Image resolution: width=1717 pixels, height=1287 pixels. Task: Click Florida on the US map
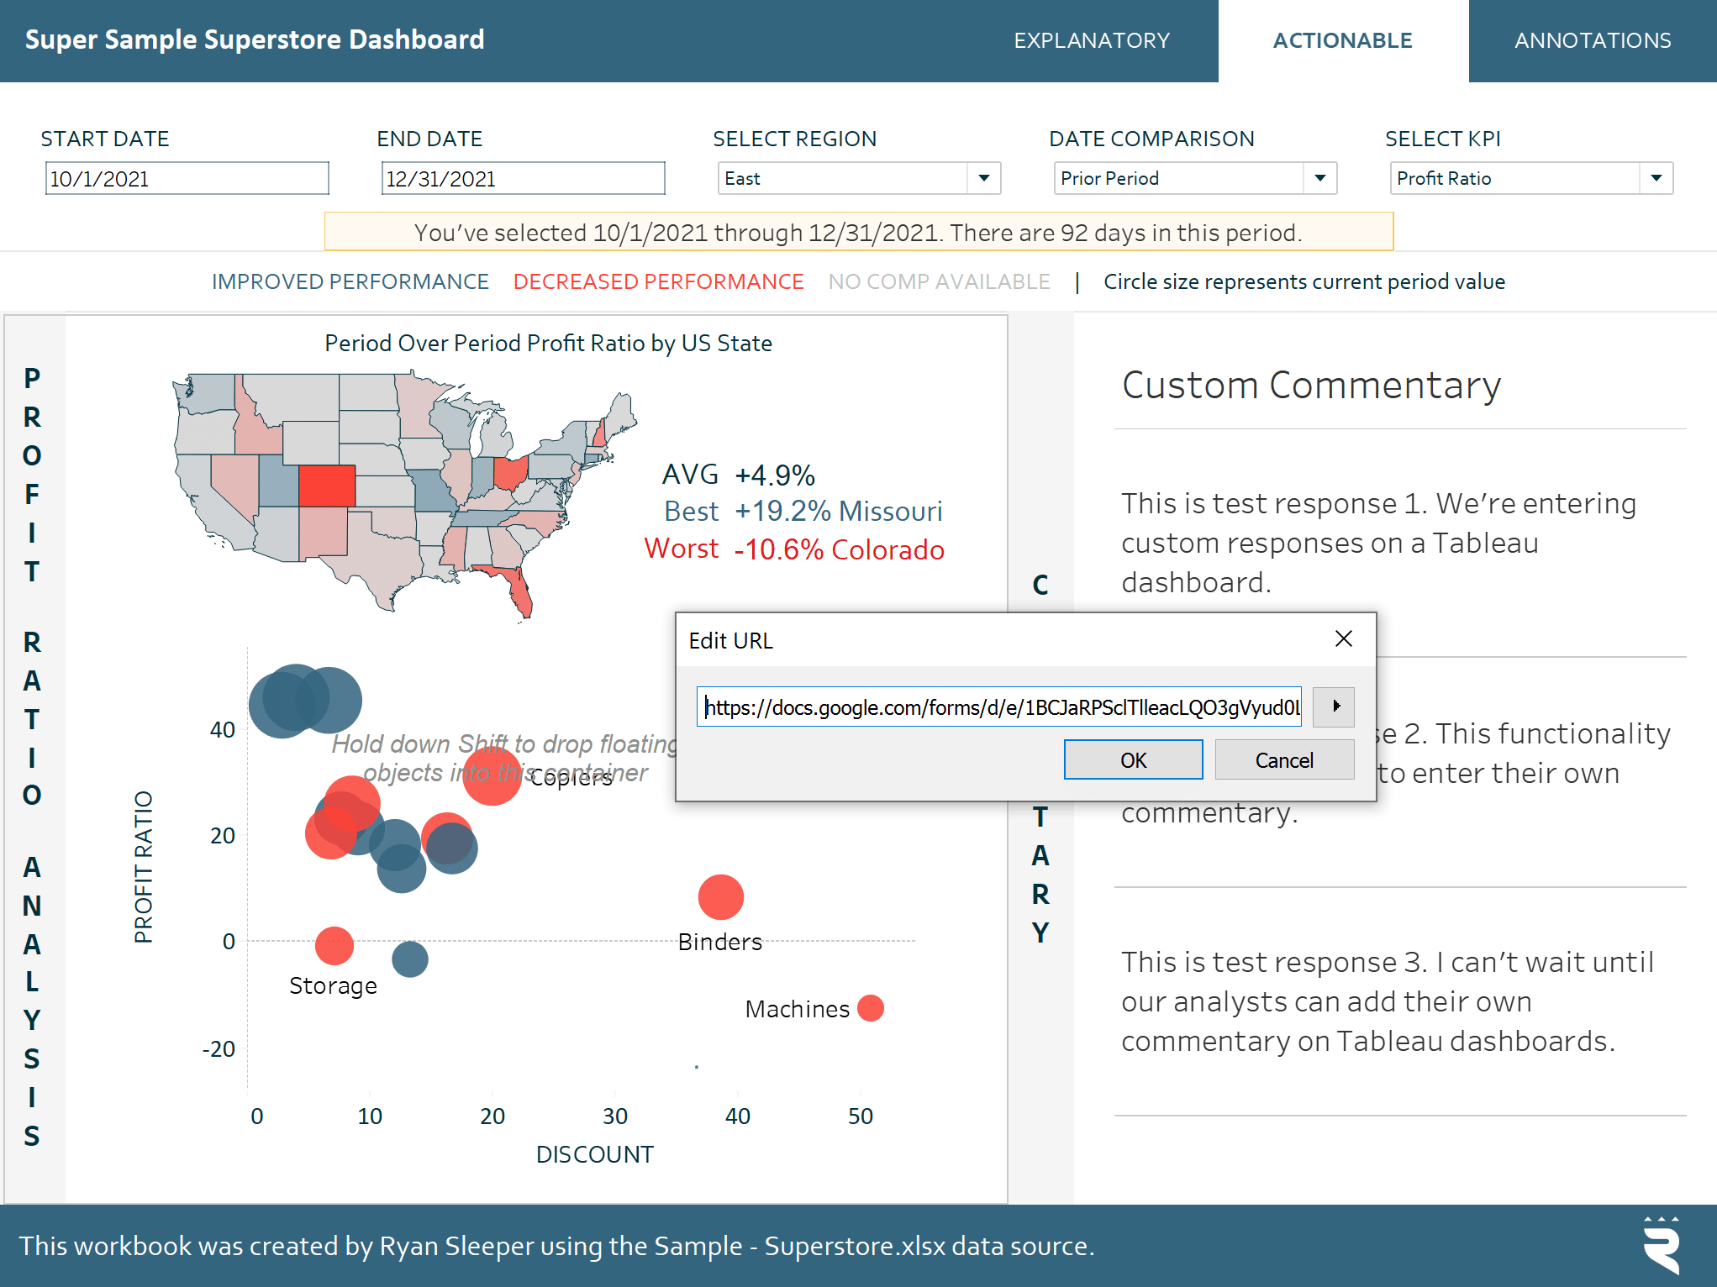[x=519, y=591]
